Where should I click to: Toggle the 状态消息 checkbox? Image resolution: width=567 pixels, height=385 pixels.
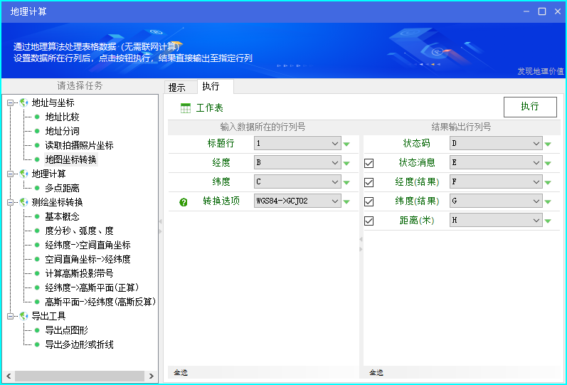tap(369, 163)
